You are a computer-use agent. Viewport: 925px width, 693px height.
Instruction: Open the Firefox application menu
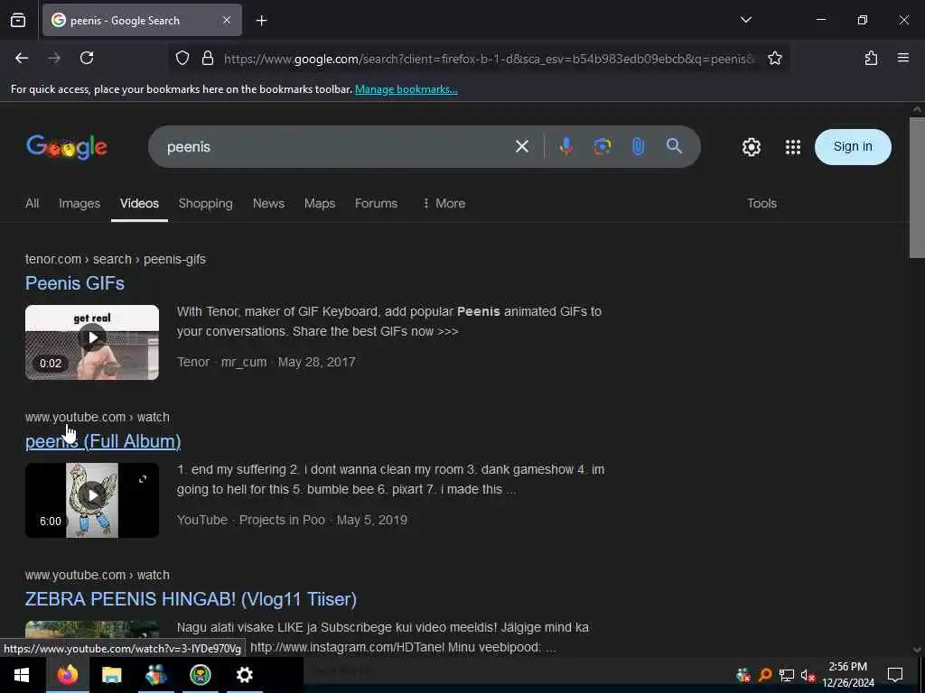(x=902, y=58)
